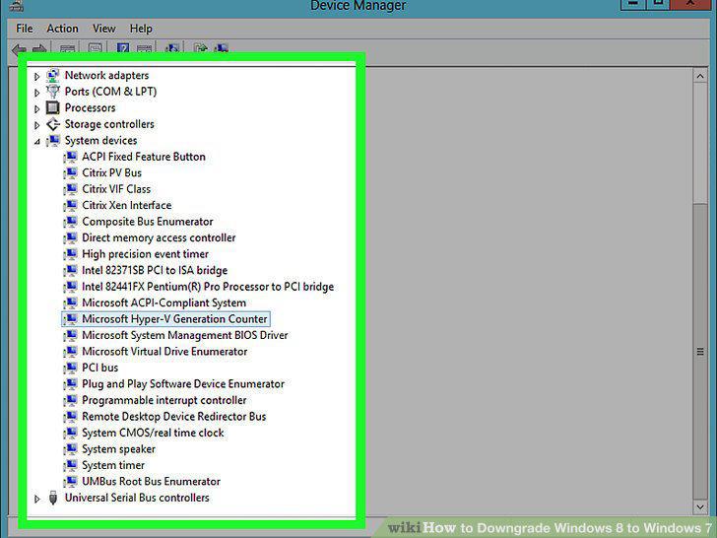The image size is (717, 538).
Task: Select Intel 82441FX Pentium(R) Pro Processor to PCI bridge
Action: click(208, 287)
